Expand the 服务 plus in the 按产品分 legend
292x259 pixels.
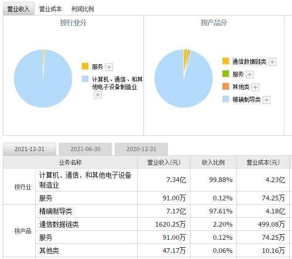pos(250,75)
